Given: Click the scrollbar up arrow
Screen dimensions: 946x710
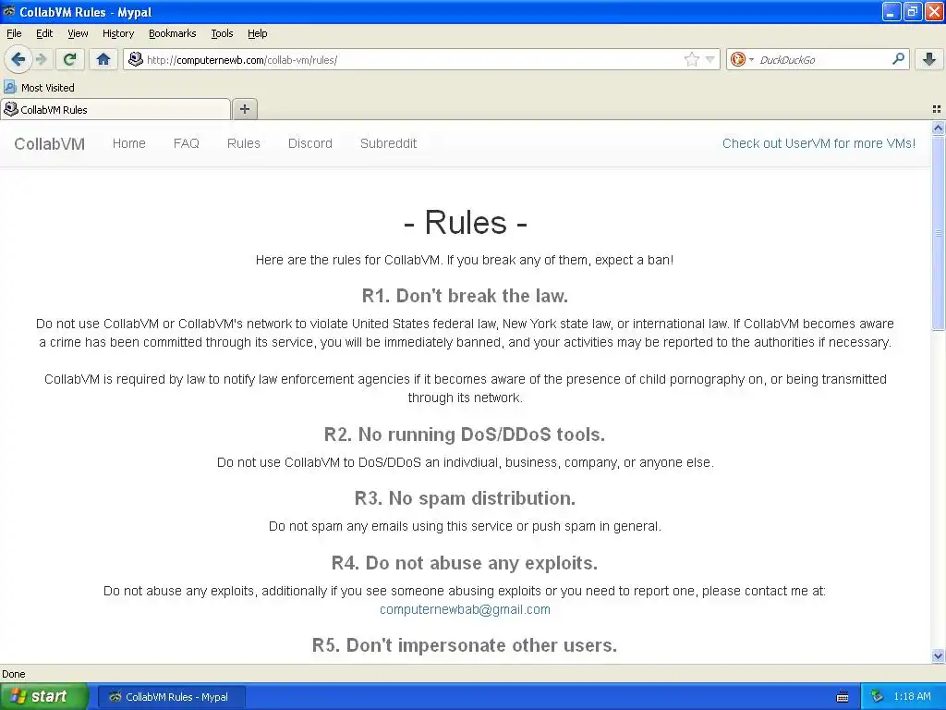Looking at the screenshot, I should point(939,128).
